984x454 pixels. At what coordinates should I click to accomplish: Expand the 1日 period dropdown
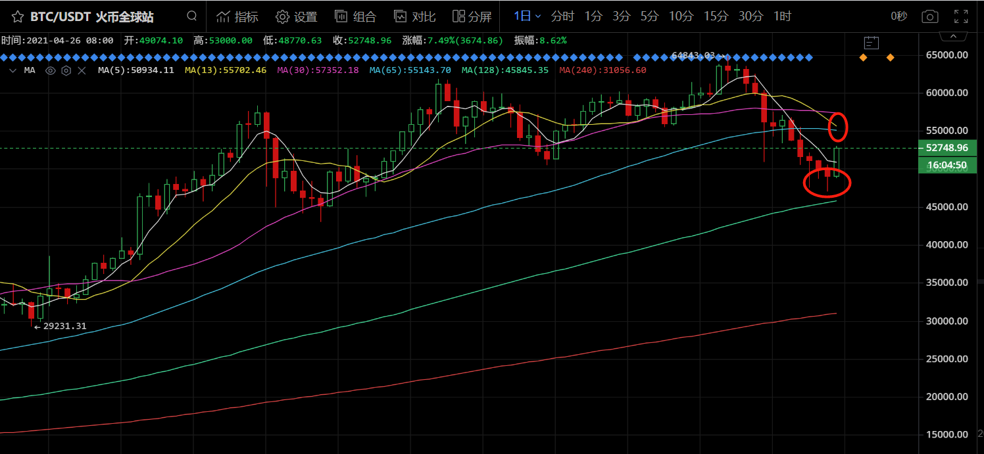528,16
